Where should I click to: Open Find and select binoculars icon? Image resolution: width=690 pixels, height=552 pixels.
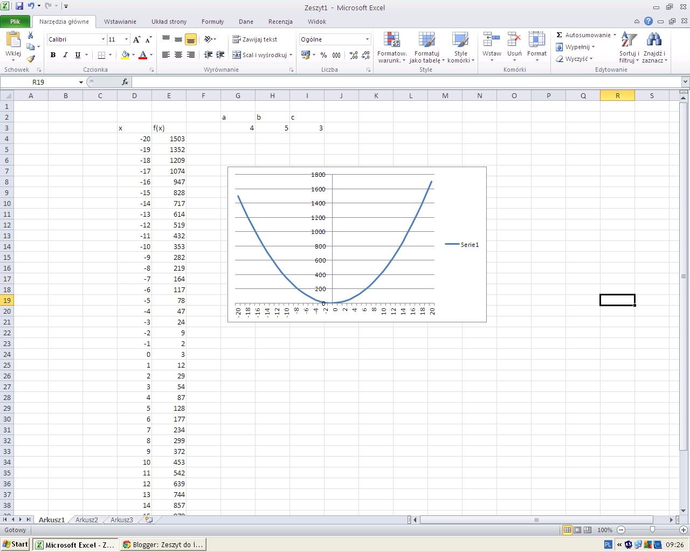[654, 40]
